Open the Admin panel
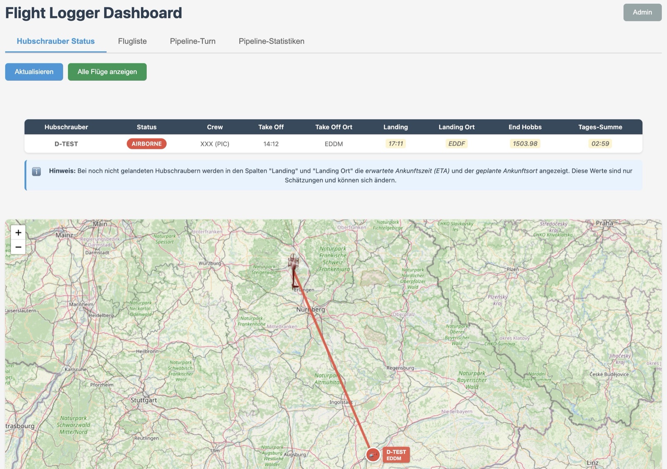 642,12
